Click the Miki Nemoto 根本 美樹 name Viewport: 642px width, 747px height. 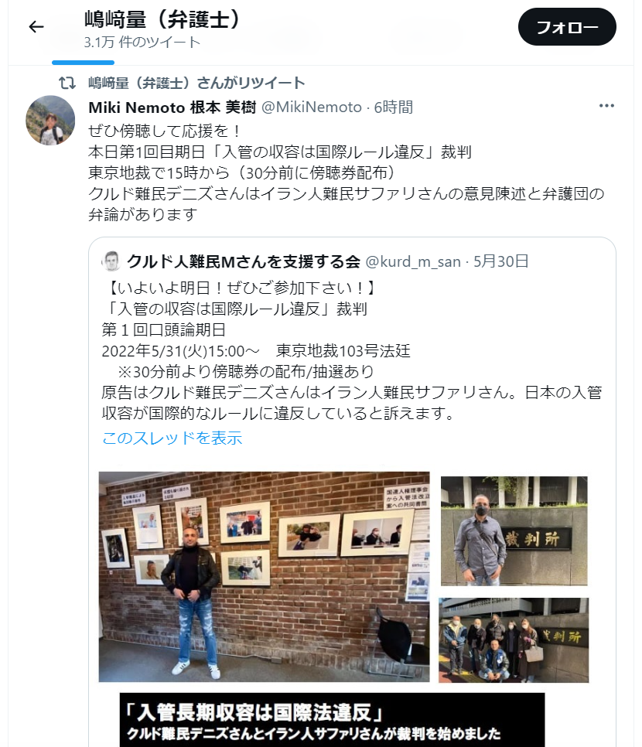tap(172, 107)
